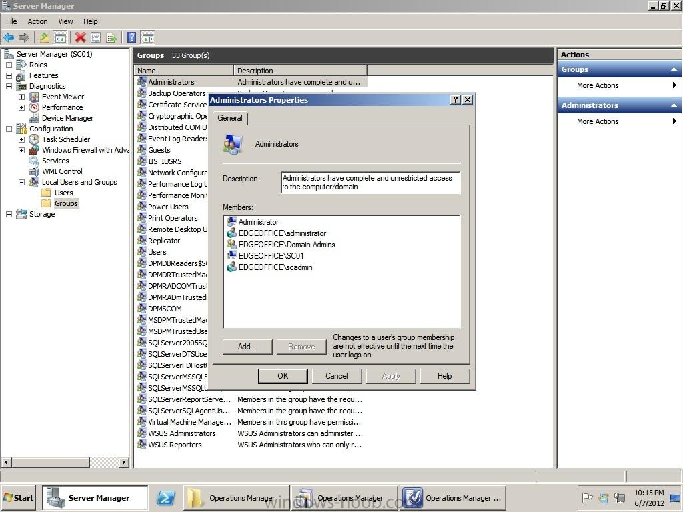
Task: Click the Back arrow toolbar icon
Action: pos(9,37)
